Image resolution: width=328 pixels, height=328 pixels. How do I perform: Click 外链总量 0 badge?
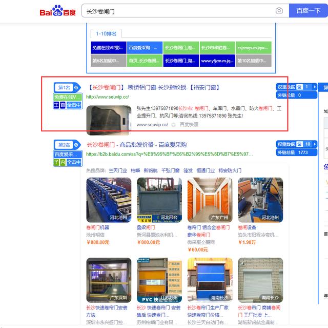click(x=296, y=95)
